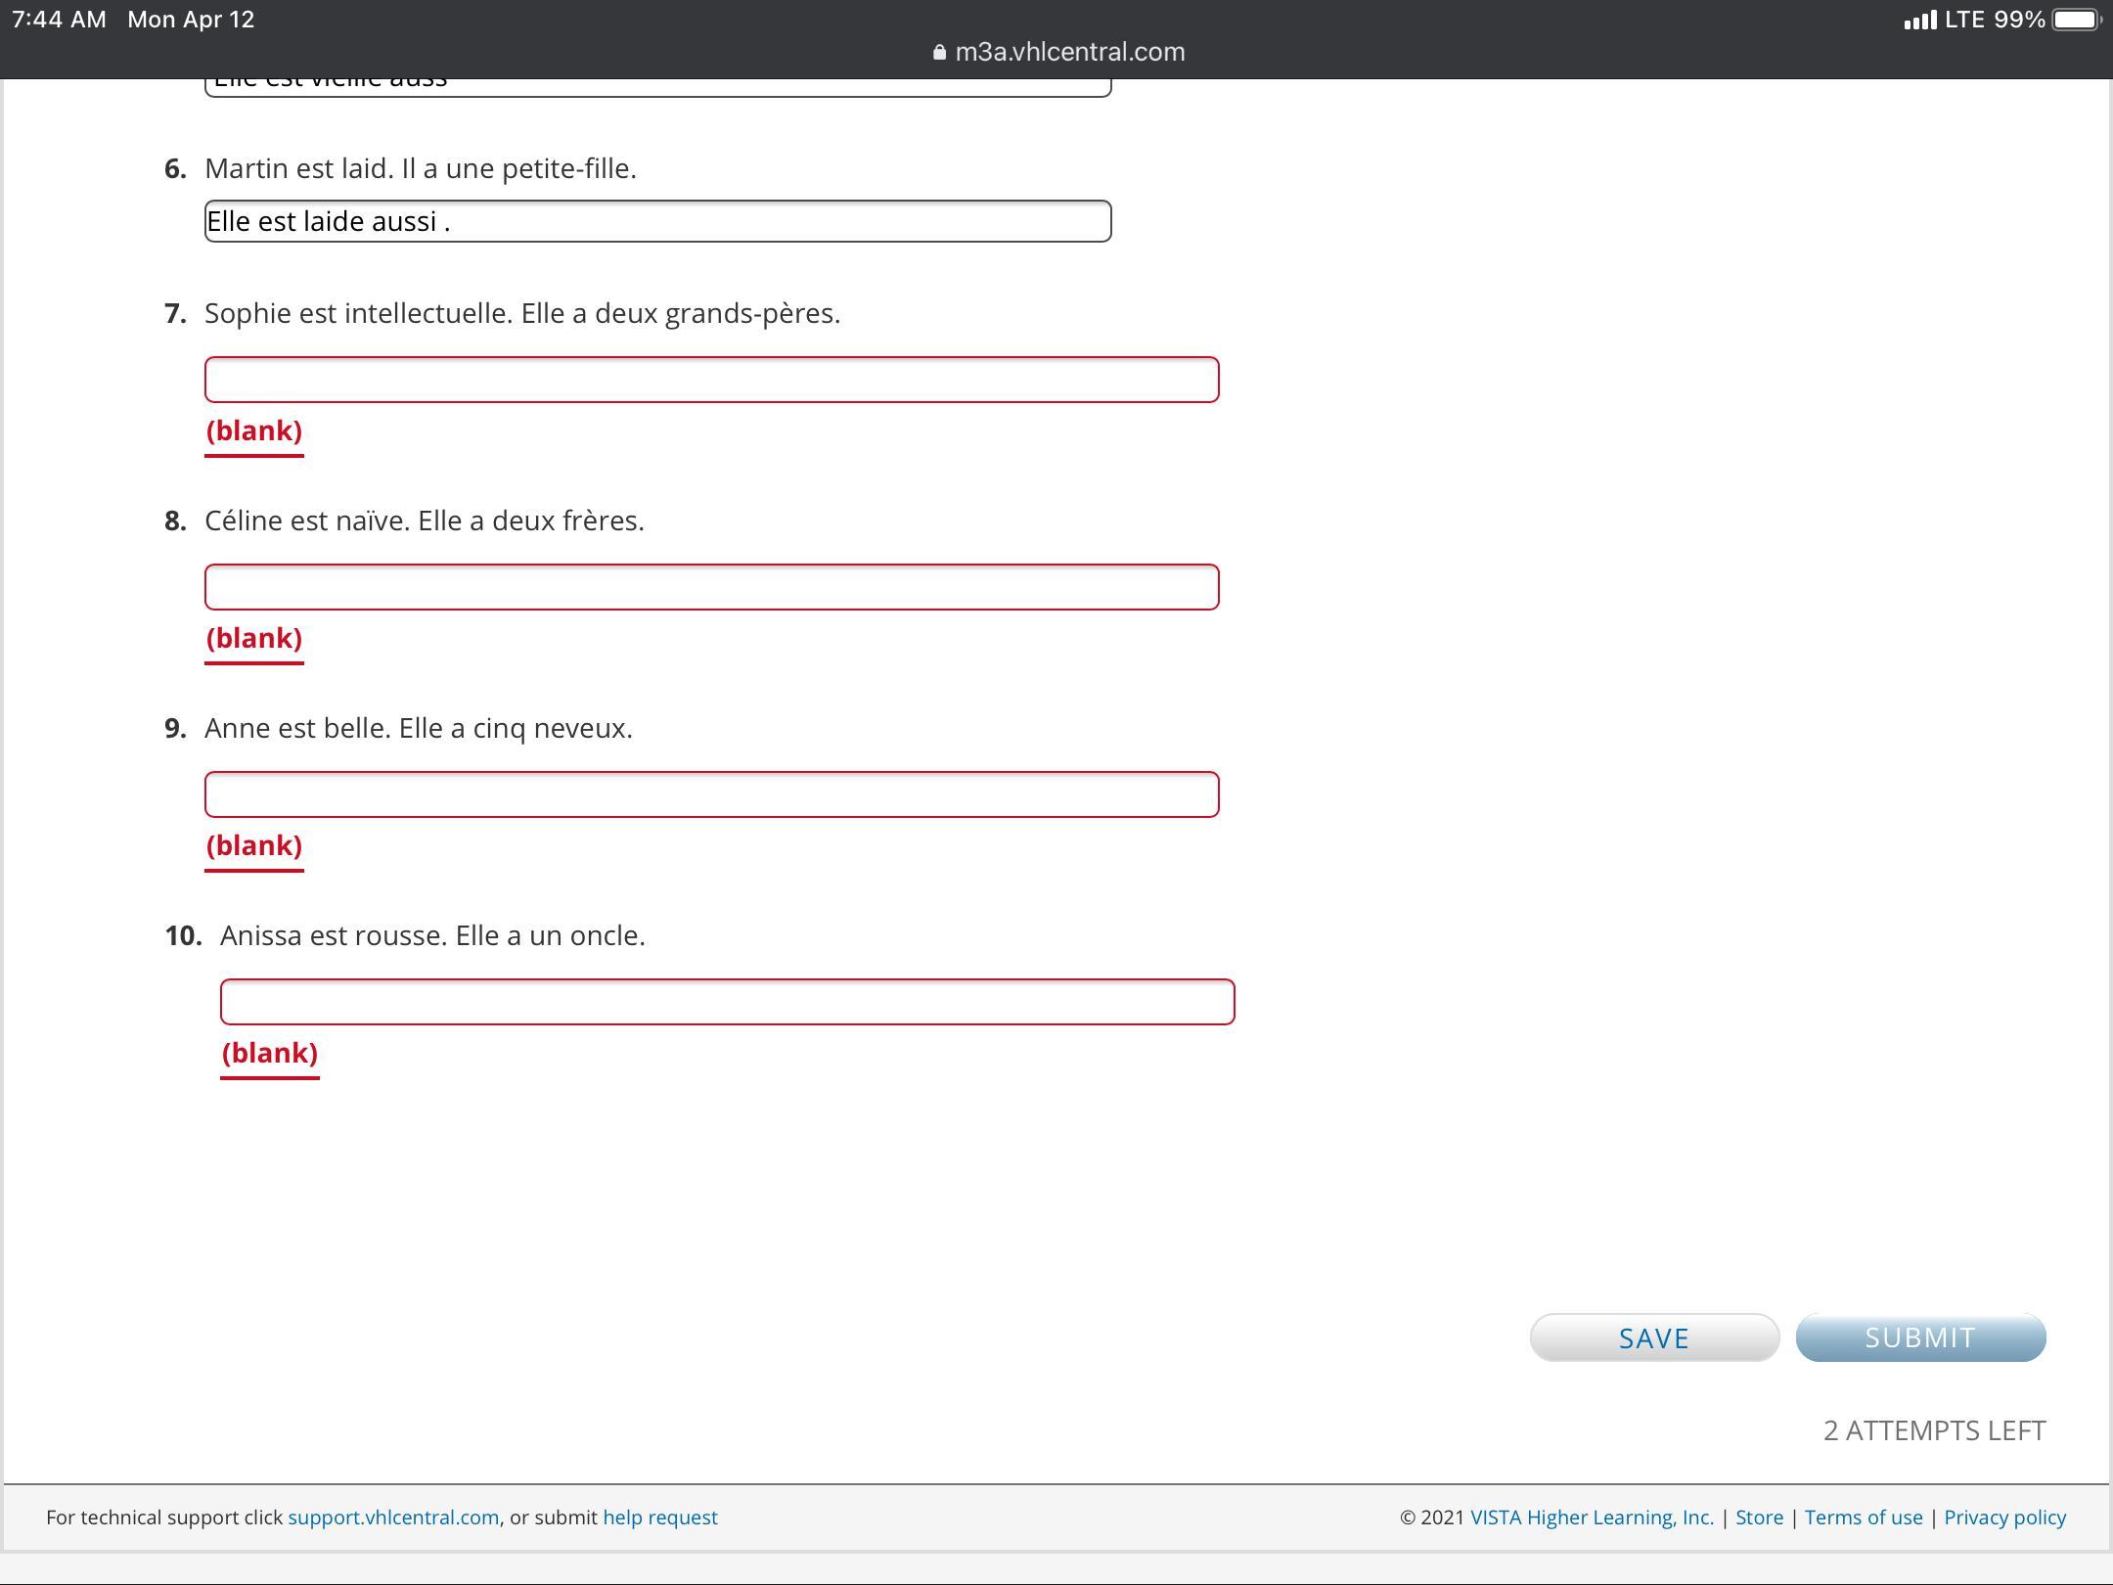The height and width of the screenshot is (1585, 2113).
Task: Tap the cellular signal bars icon
Action: (x=1920, y=21)
